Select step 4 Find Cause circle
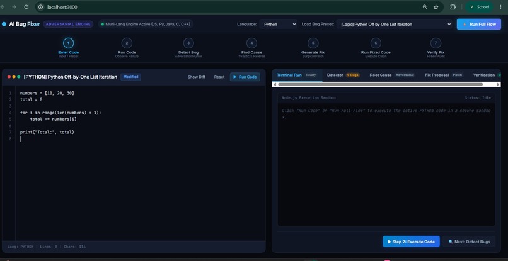 click(x=251, y=43)
